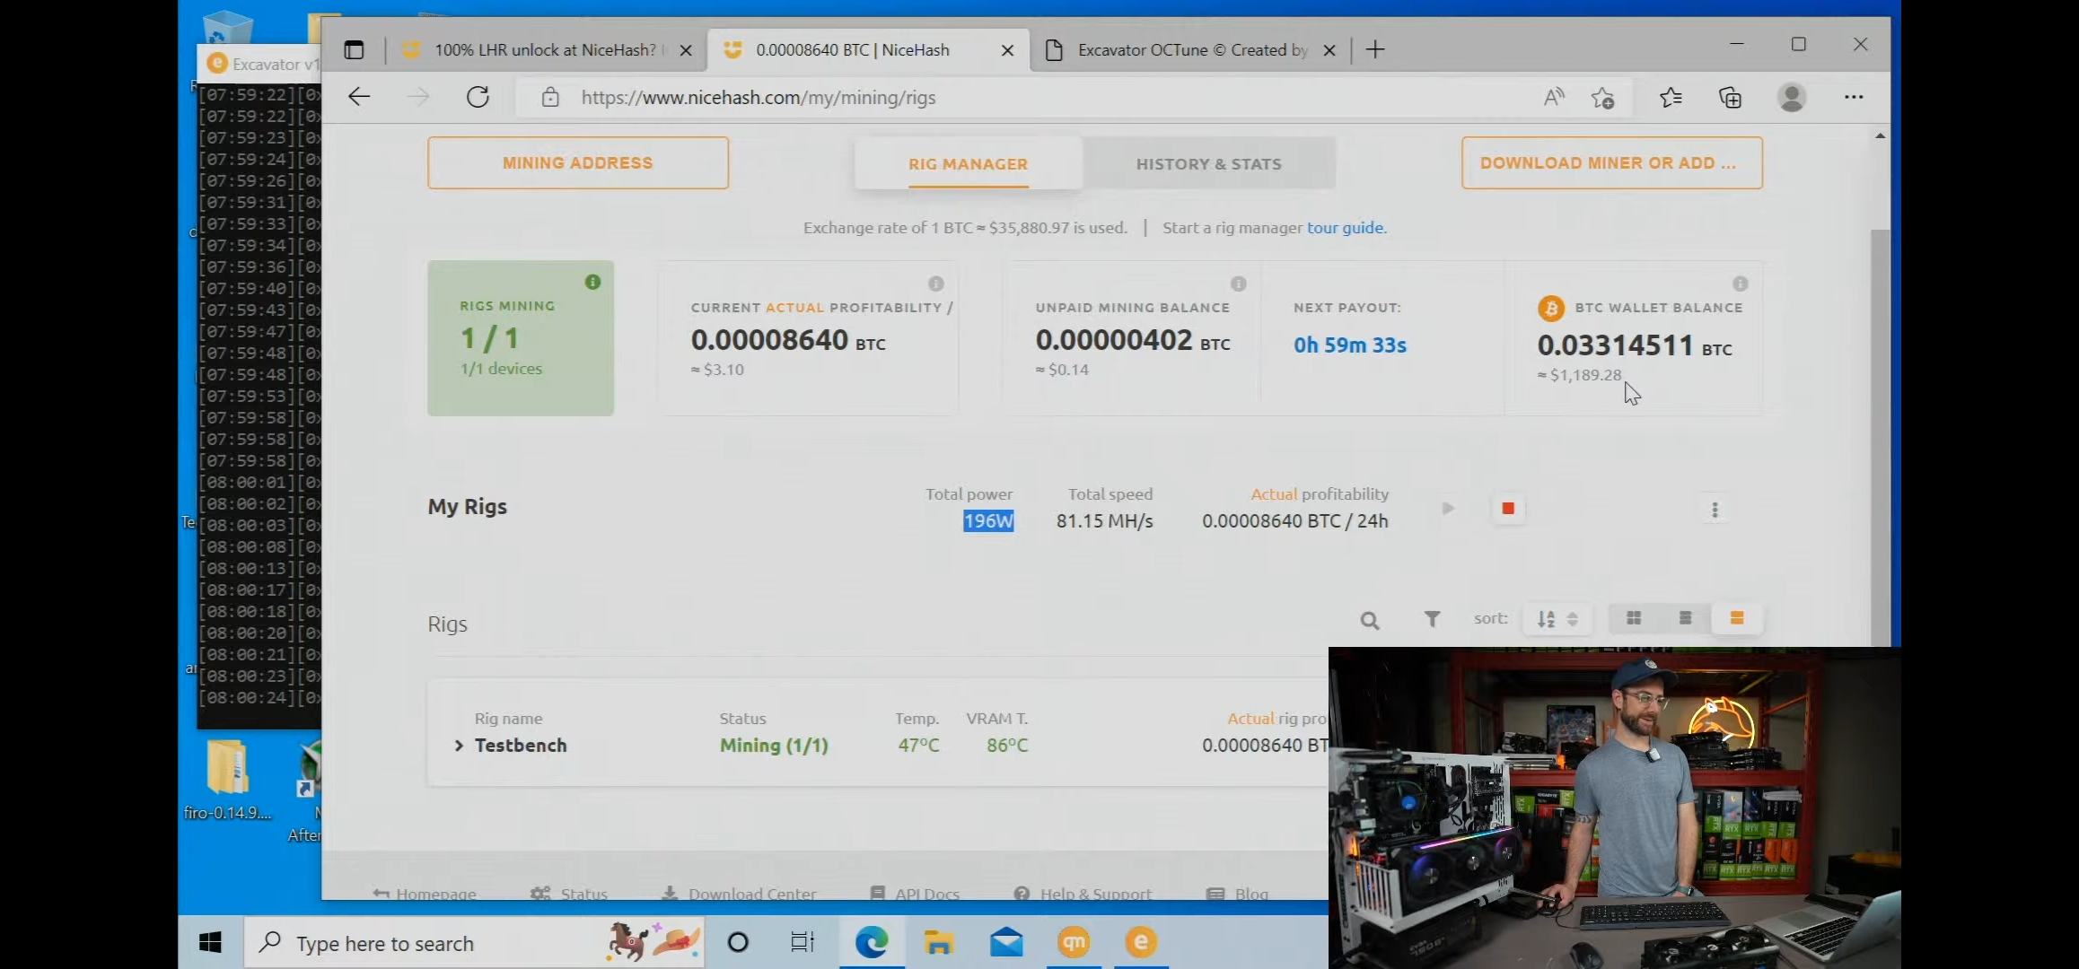
Task: Switch rigs to compact list view
Action: point(1685,618)
